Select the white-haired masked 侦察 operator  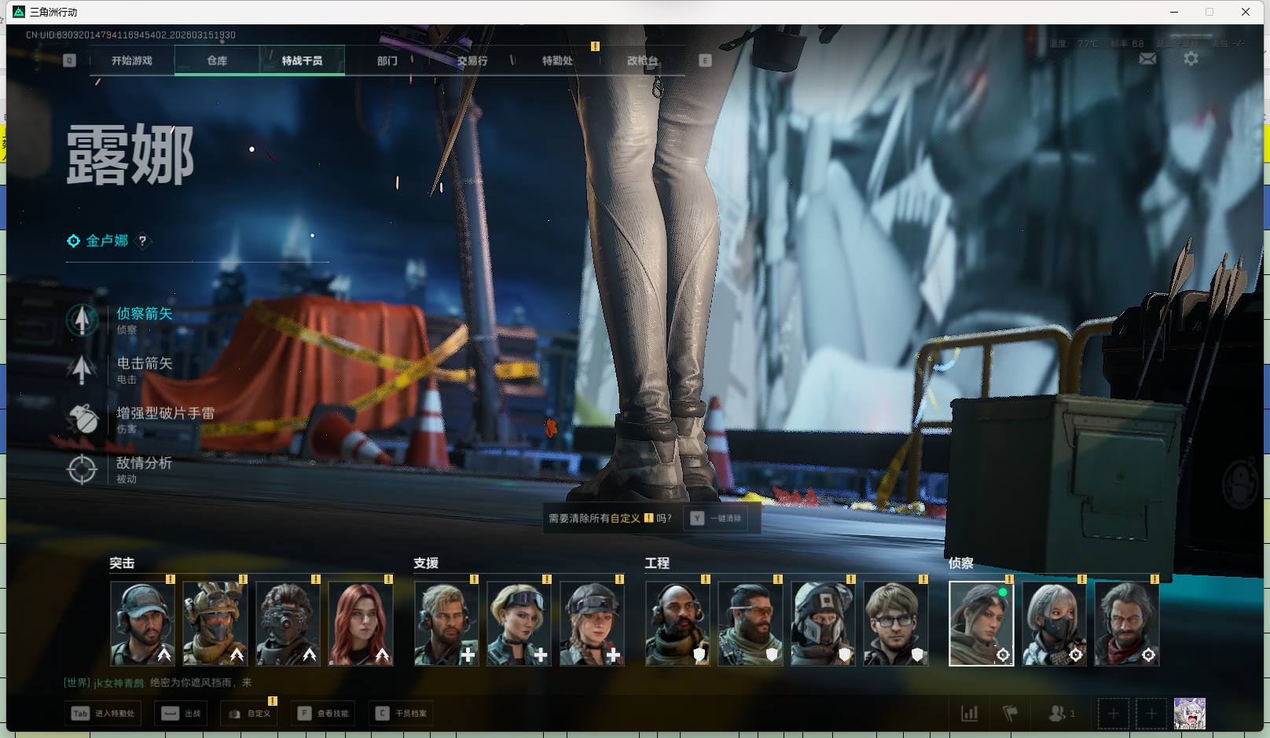tap(1054, 623)
